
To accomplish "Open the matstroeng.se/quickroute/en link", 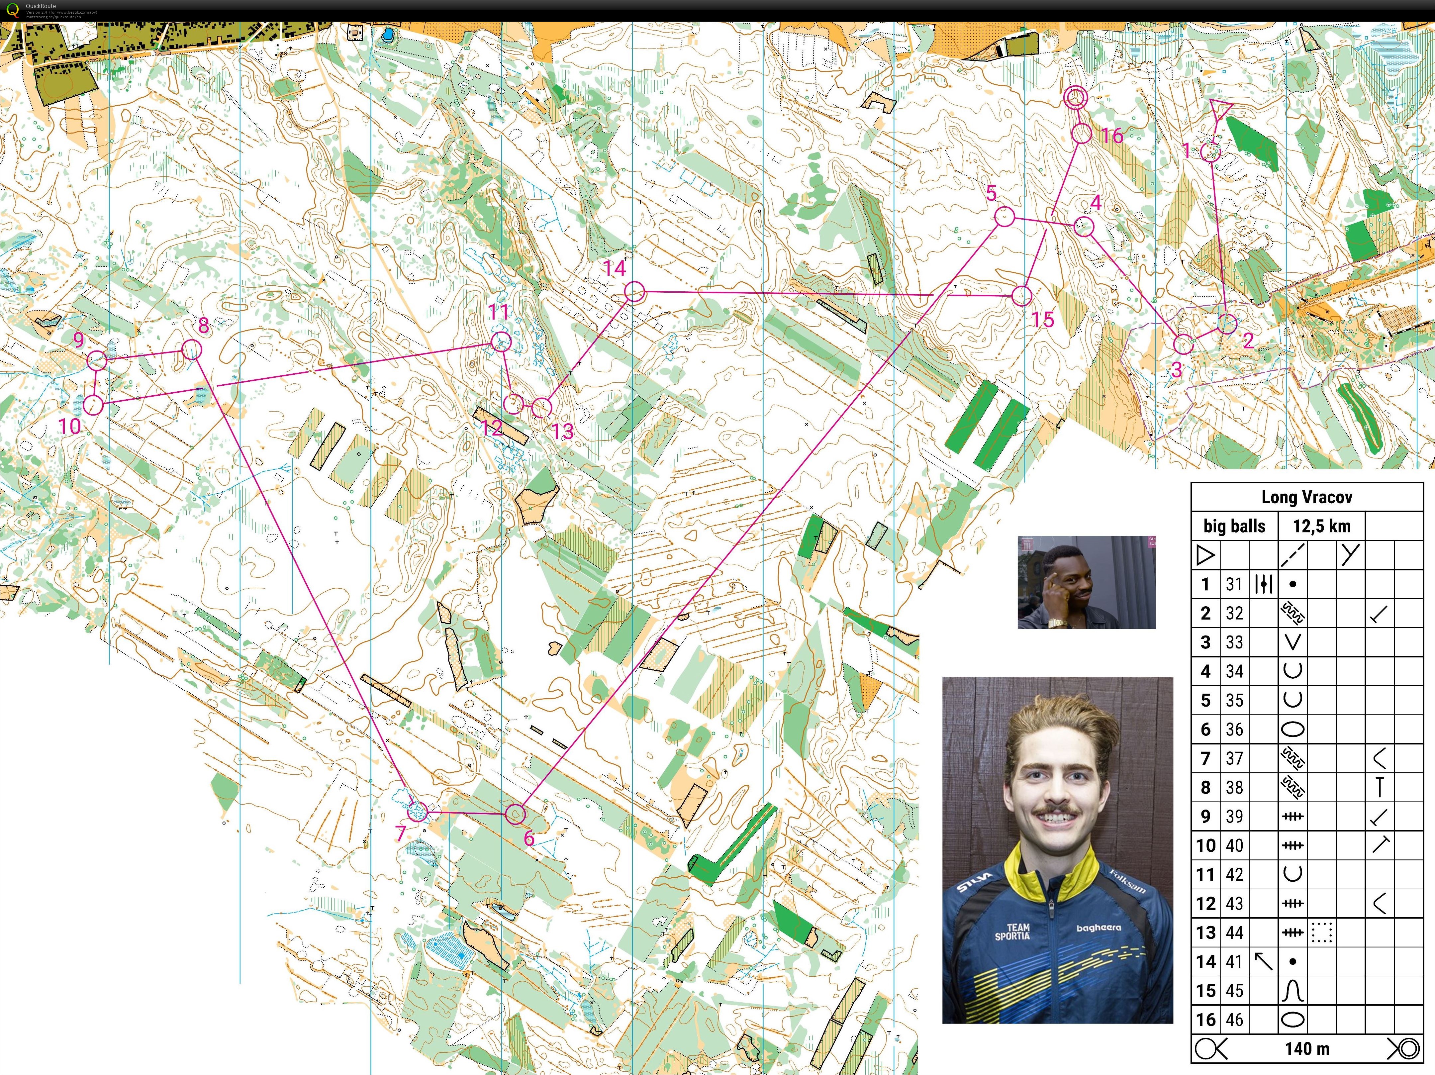I will point(53,17).
